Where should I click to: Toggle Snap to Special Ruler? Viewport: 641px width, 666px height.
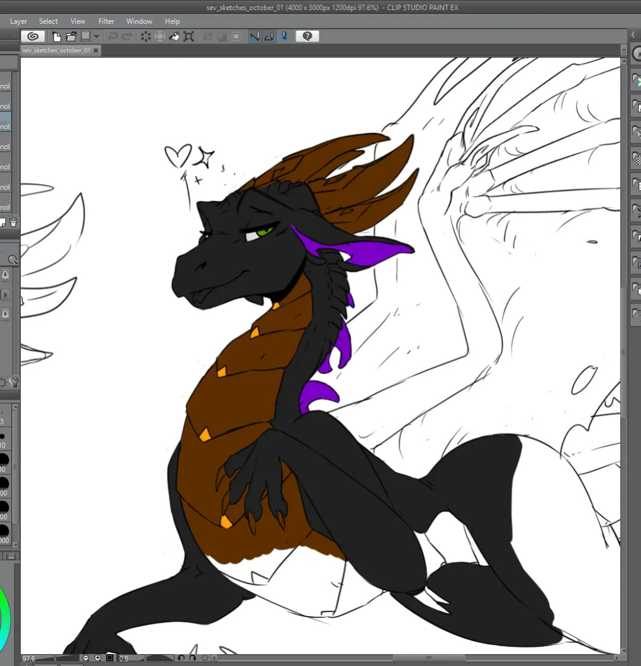(x=269, y=37)
